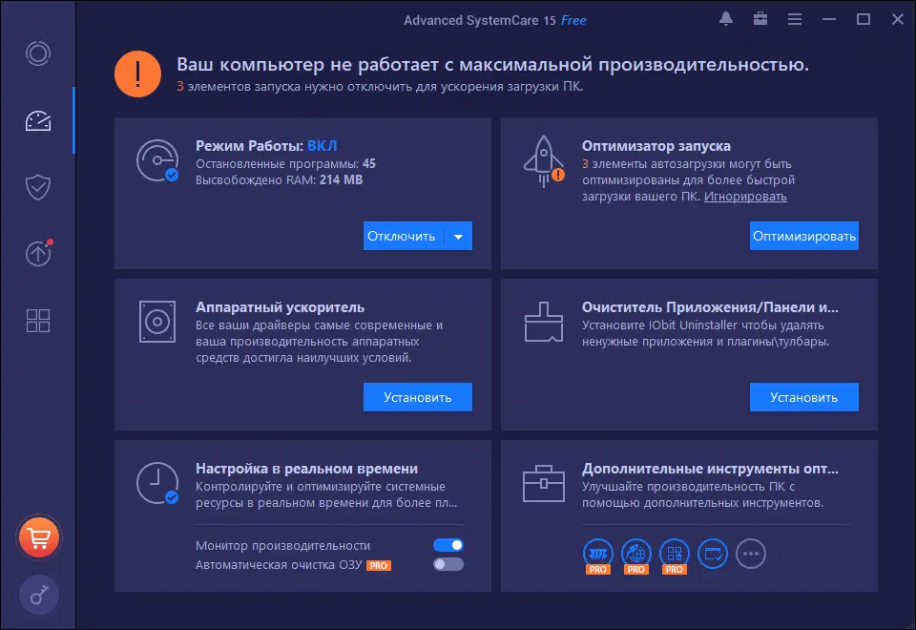Click the orange exclamation warning icon
The image size is (916, 630).
137,74
